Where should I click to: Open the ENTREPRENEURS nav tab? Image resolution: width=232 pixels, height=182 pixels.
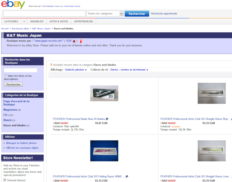click(84, 21)
